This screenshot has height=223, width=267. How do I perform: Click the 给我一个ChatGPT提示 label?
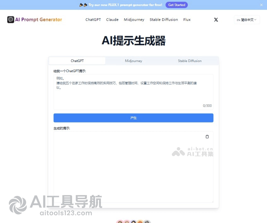point(70,71)
